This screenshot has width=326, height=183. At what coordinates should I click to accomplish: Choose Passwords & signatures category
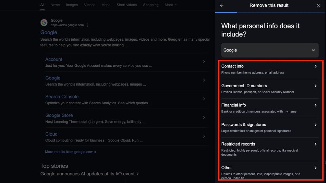point(269,127)
